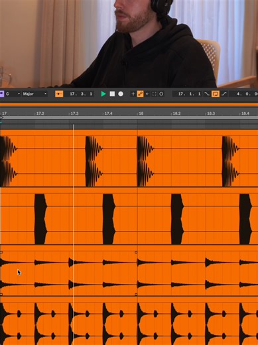
Task: Toggle the Punch-Out switch icon
Action: coord(224,94)
